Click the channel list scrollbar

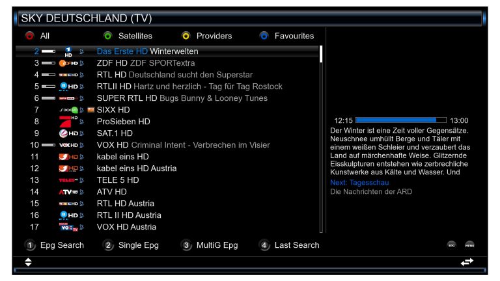click(321, 139)
